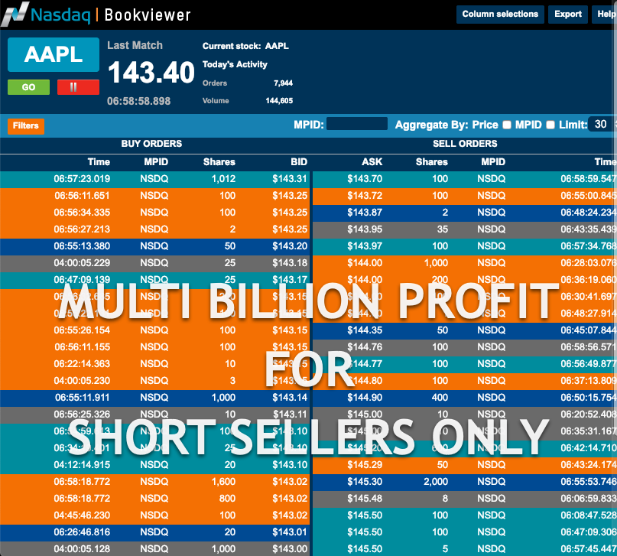Viewport: 617px width, 556px height.
Task: Enable Aggregate By Price checkbox
Action: (x=507, y=125)
